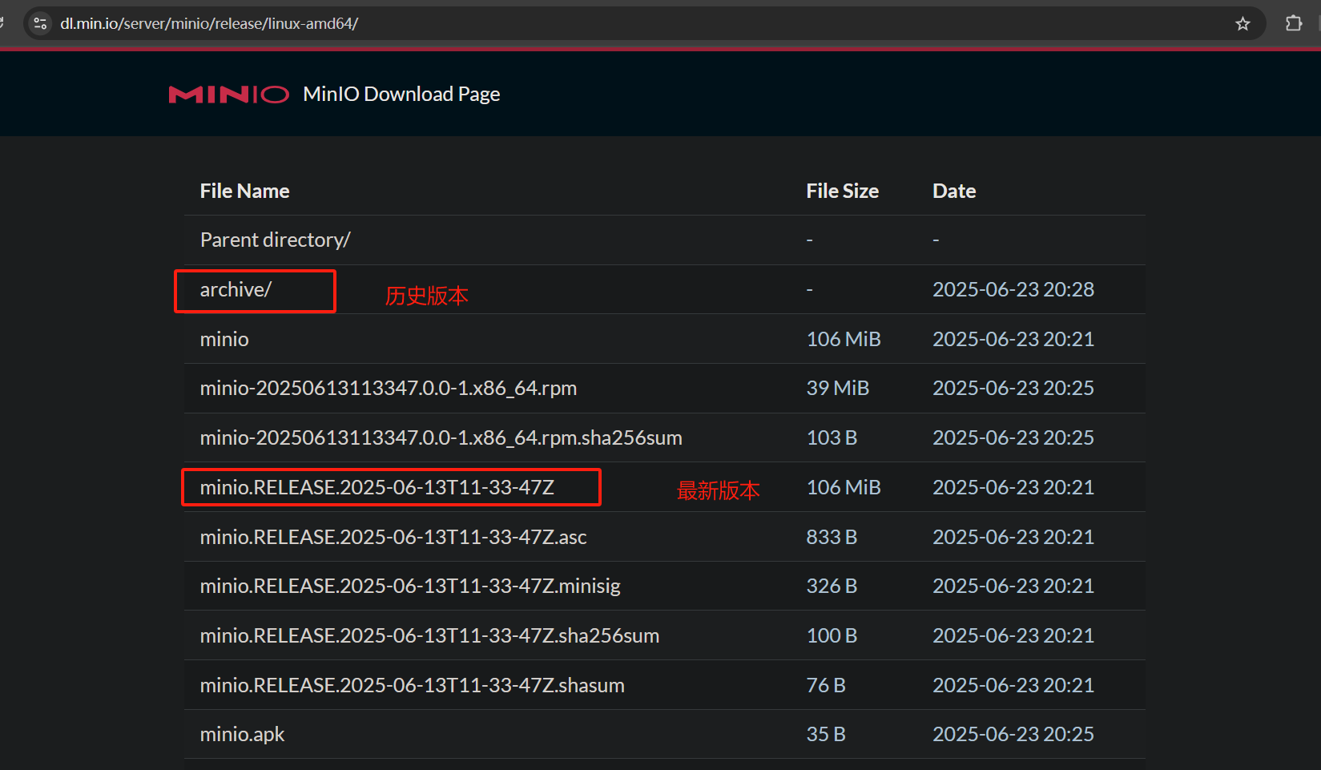This screenshot has width=1321, height=770.
Task: Select the 35 B file size cell
Action: [x=826, y=734]
